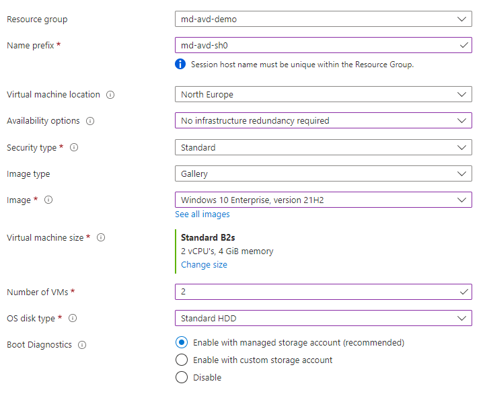Click info icon next to Virtual machine location
Screen dimensions: 485x396
pos(110,95)
